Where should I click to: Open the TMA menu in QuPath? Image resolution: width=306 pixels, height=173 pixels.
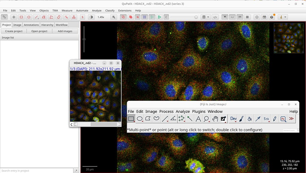pyautogui.click(x=55, y=10)
